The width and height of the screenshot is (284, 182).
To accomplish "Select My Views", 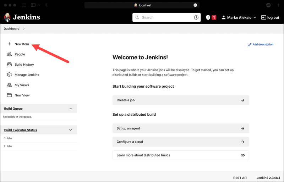I will [22, 85].
